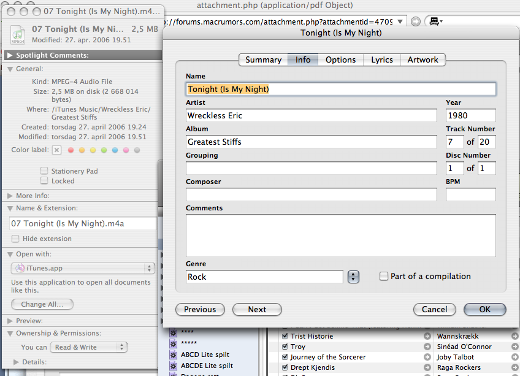The width and height of the screenshot is (520, 376).
Task: Expand the Preview section
Action: pyautogui.click(x=10, y=321)
